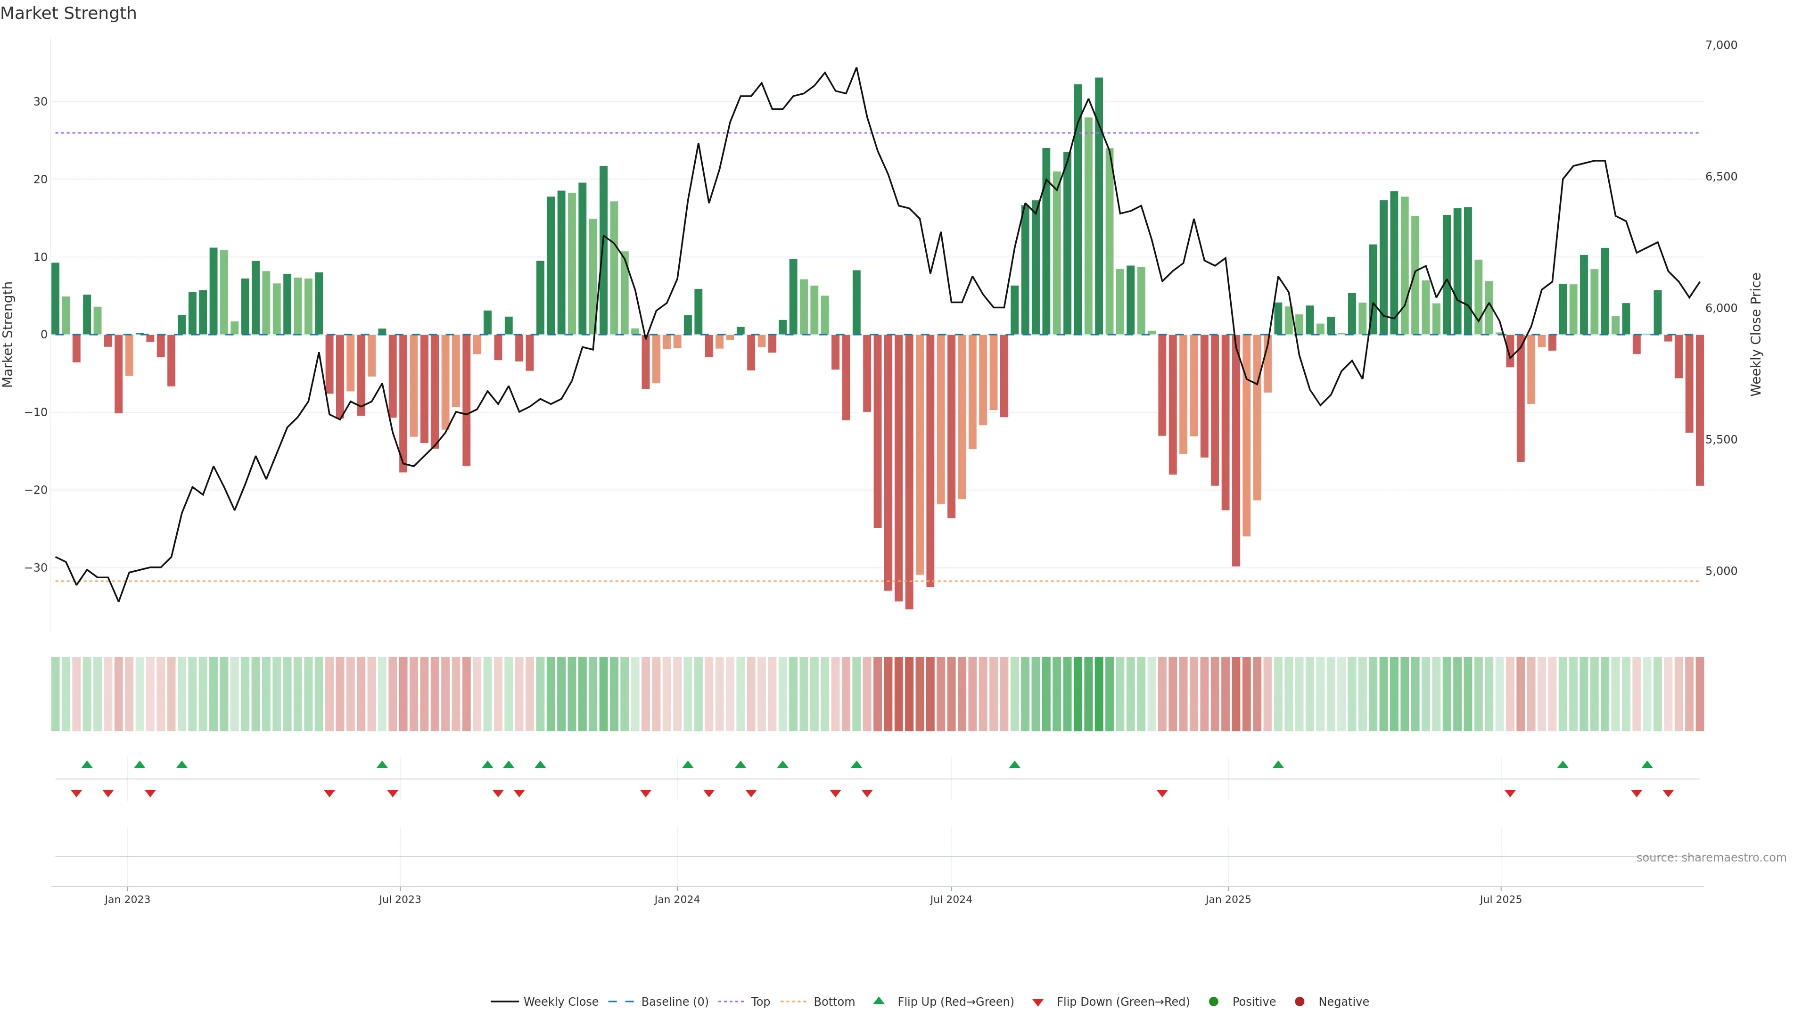This screenshot has width=1810, height=1018.
Task: Click the Jan 2023 x-axis label
Action: [x=127, y=899]
